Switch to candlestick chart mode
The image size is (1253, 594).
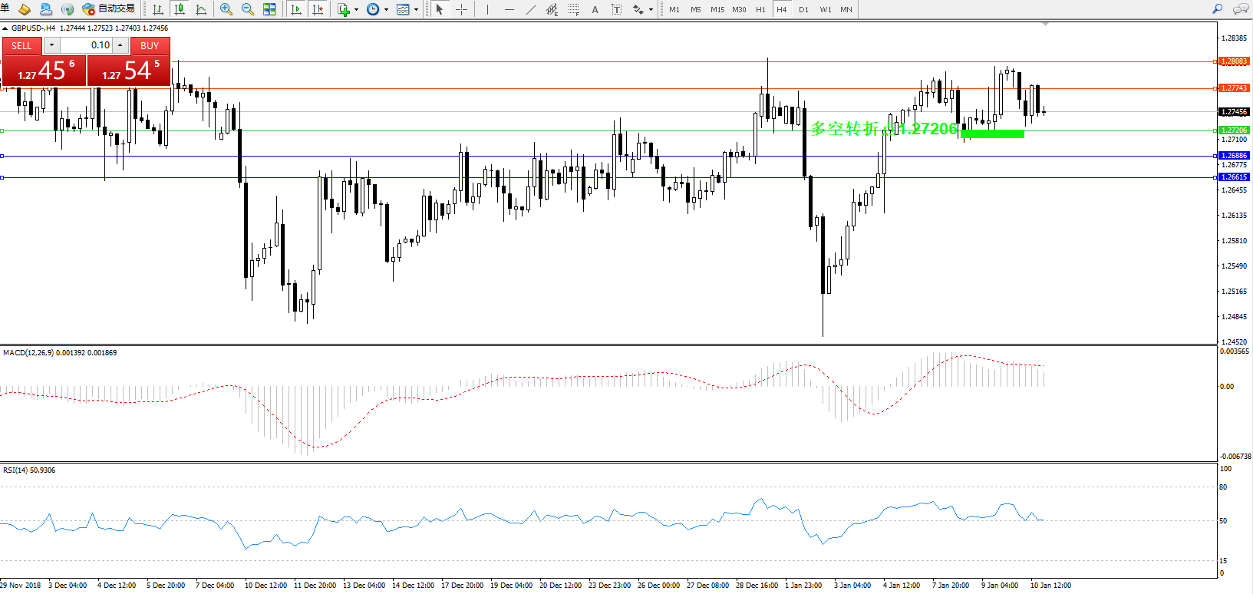pyautogui.click(x=180, y=9)
